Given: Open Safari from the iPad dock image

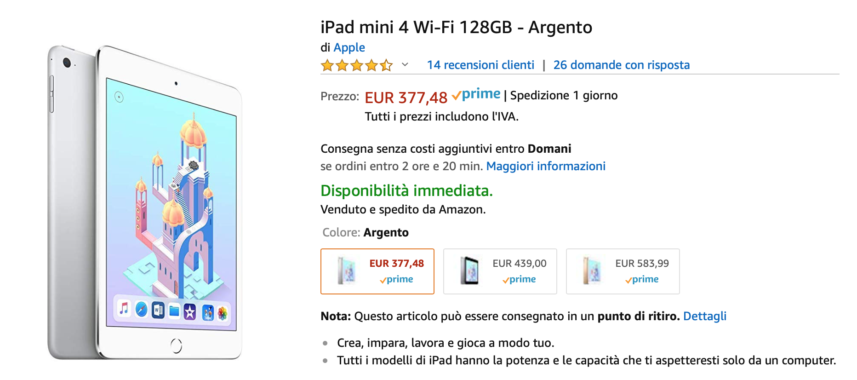Looking at the screenshot, I should [141, 310].
